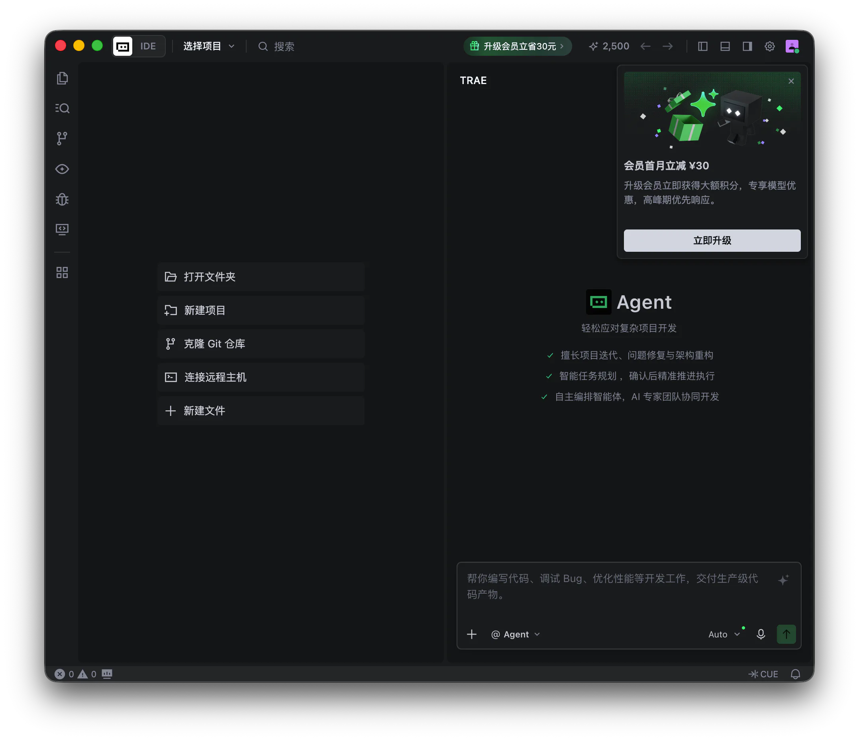Toggle the right side panel layout

pyautogui.click(x=747, y=46)
